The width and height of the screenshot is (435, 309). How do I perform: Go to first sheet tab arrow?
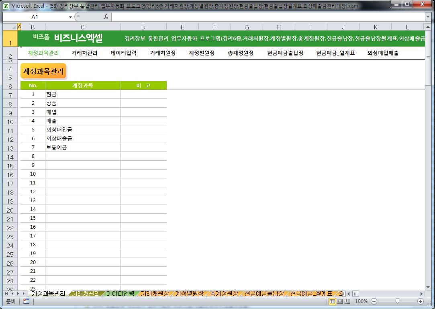coord(6,293)
